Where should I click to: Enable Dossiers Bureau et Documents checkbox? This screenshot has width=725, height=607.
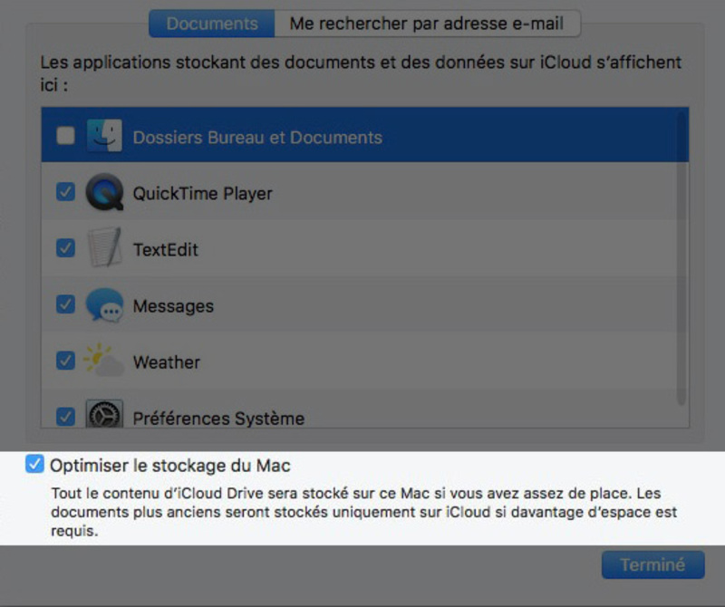65,136
